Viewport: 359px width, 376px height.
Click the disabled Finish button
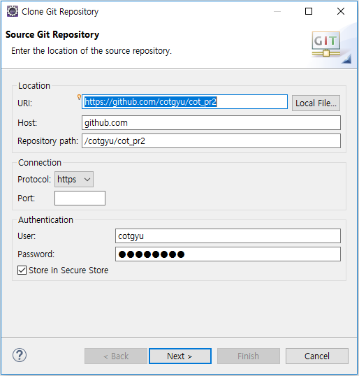pos(249,356)
